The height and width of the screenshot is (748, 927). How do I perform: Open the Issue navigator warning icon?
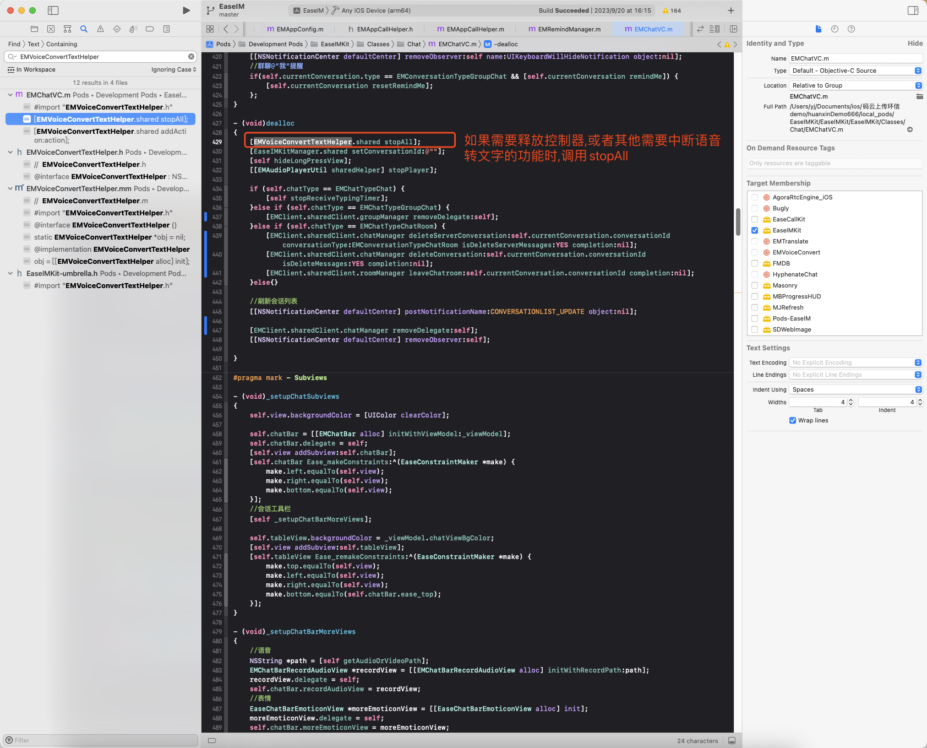(x=100, y=29)
